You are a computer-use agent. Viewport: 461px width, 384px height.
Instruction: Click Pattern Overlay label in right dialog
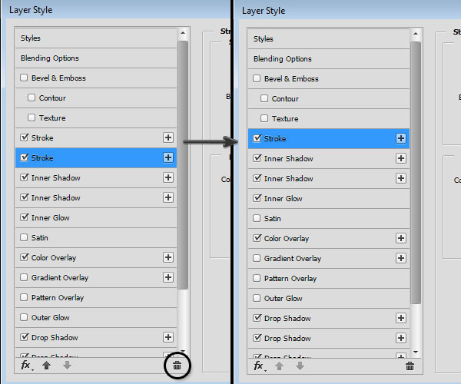pyautogui.click(x=290, y=279)
